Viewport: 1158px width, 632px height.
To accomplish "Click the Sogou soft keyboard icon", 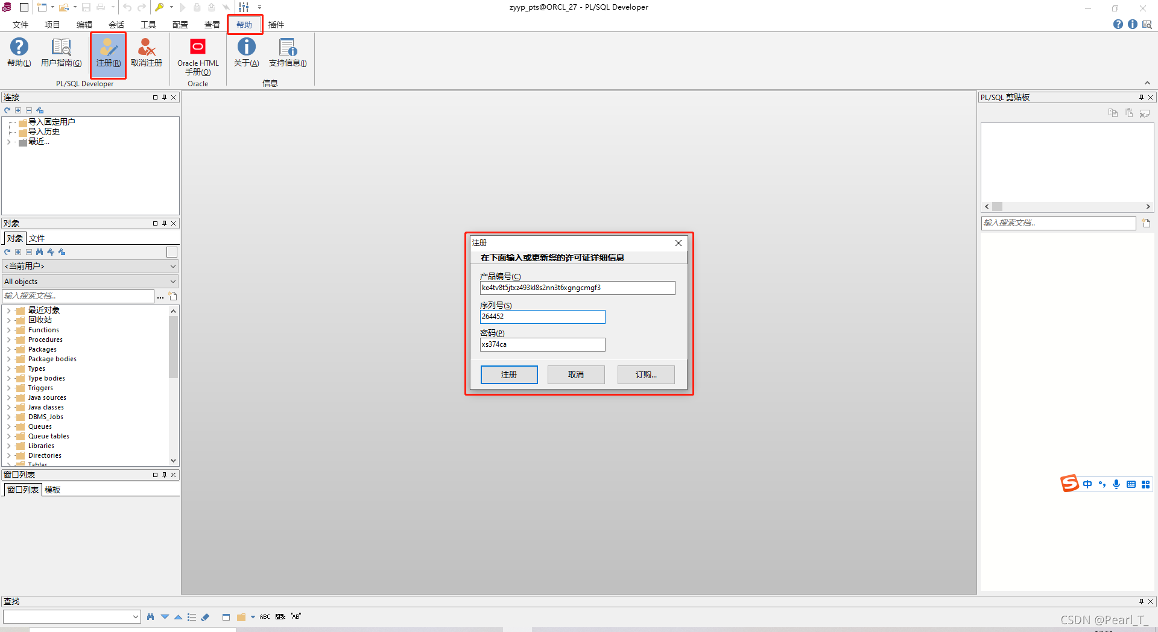I will 1131,484.
